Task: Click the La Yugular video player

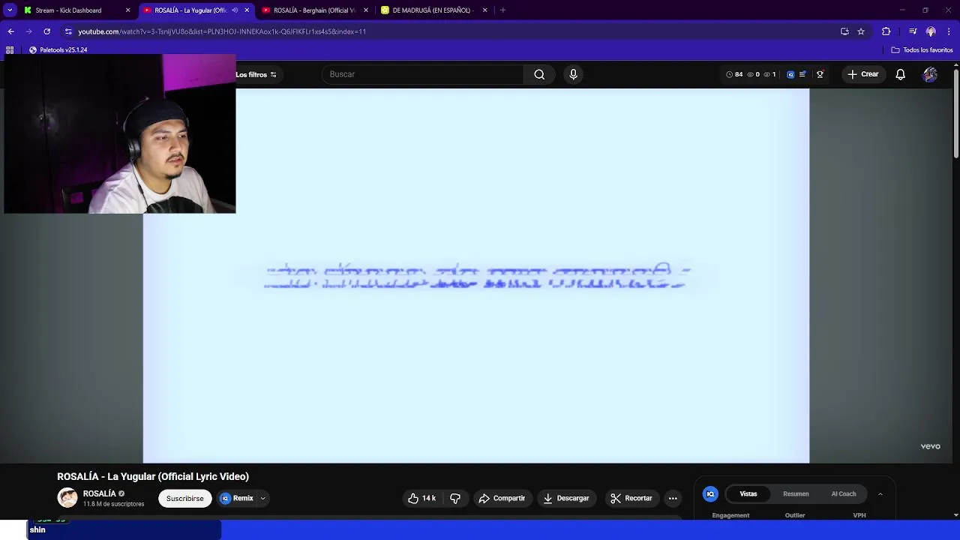Action: [476, 275]
